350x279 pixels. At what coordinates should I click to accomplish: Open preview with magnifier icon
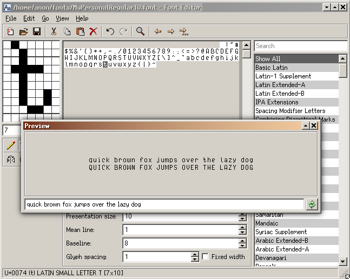point(140,32)
